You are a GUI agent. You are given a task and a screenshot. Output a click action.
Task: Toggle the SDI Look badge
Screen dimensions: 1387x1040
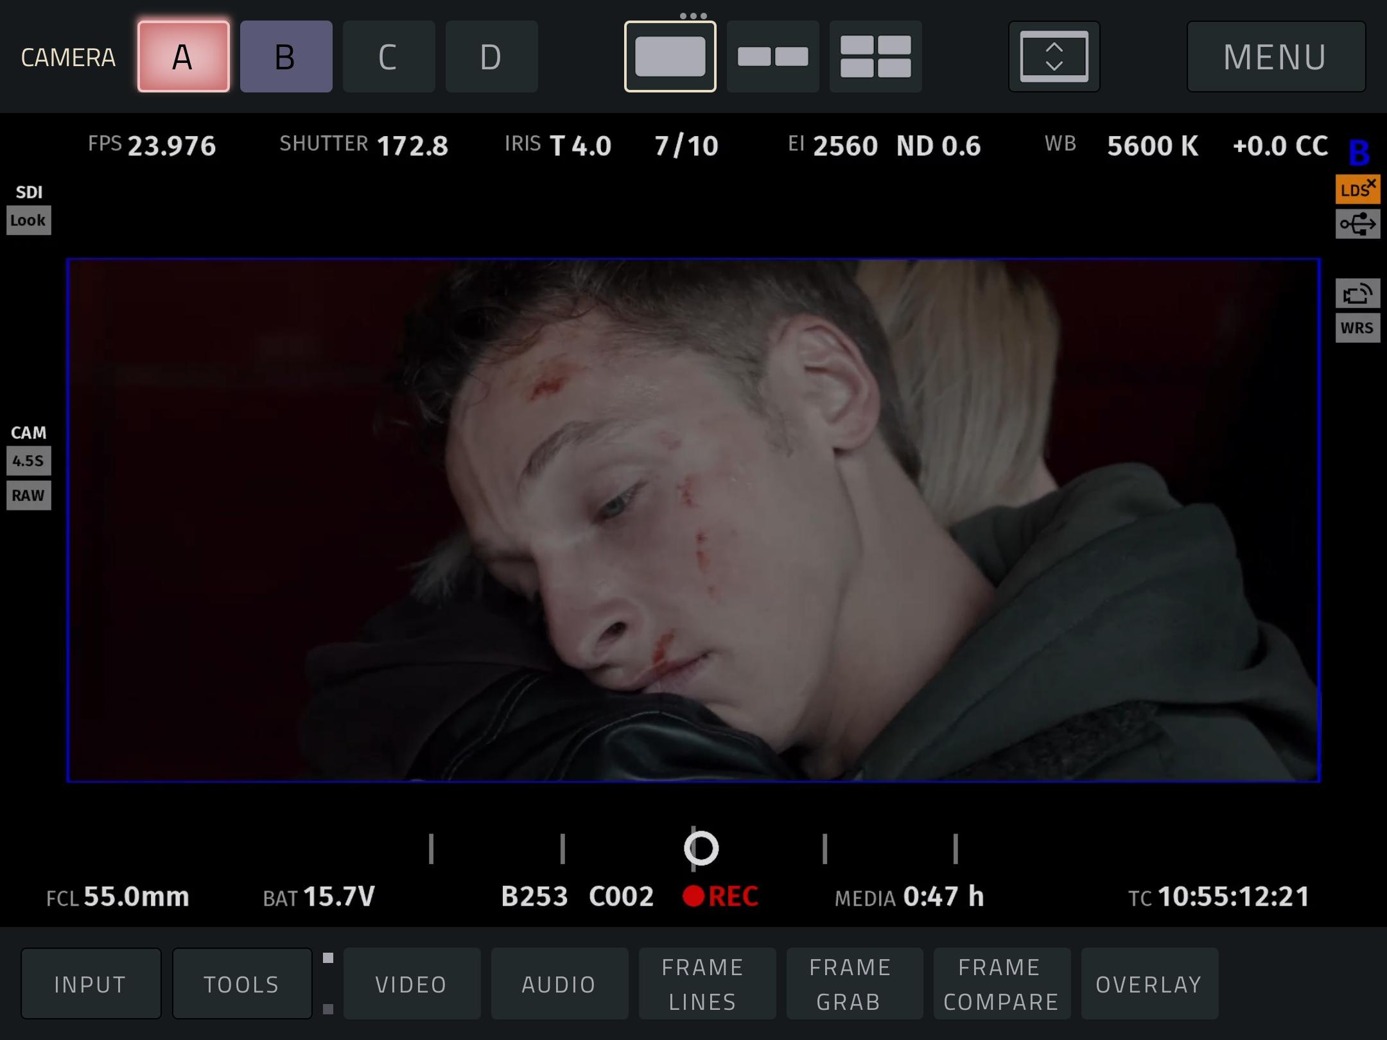28,220
